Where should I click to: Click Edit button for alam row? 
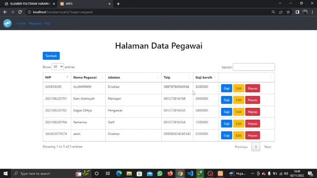(239, 135)
